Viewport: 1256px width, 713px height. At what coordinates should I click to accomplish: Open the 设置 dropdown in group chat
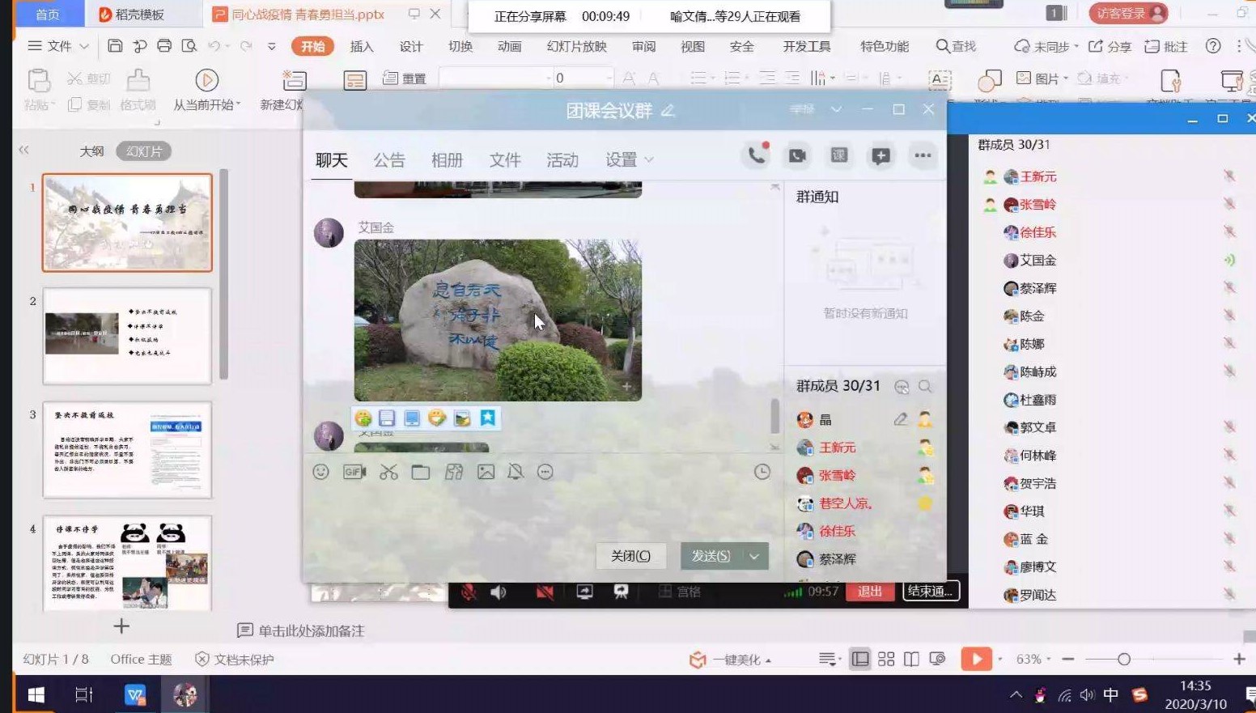[x=629, y=160]
